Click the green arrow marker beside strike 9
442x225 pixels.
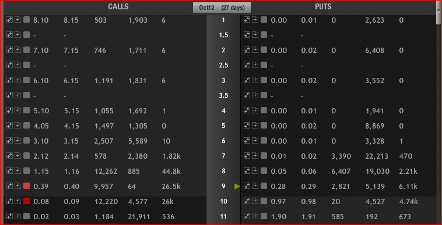pos(237,186)
